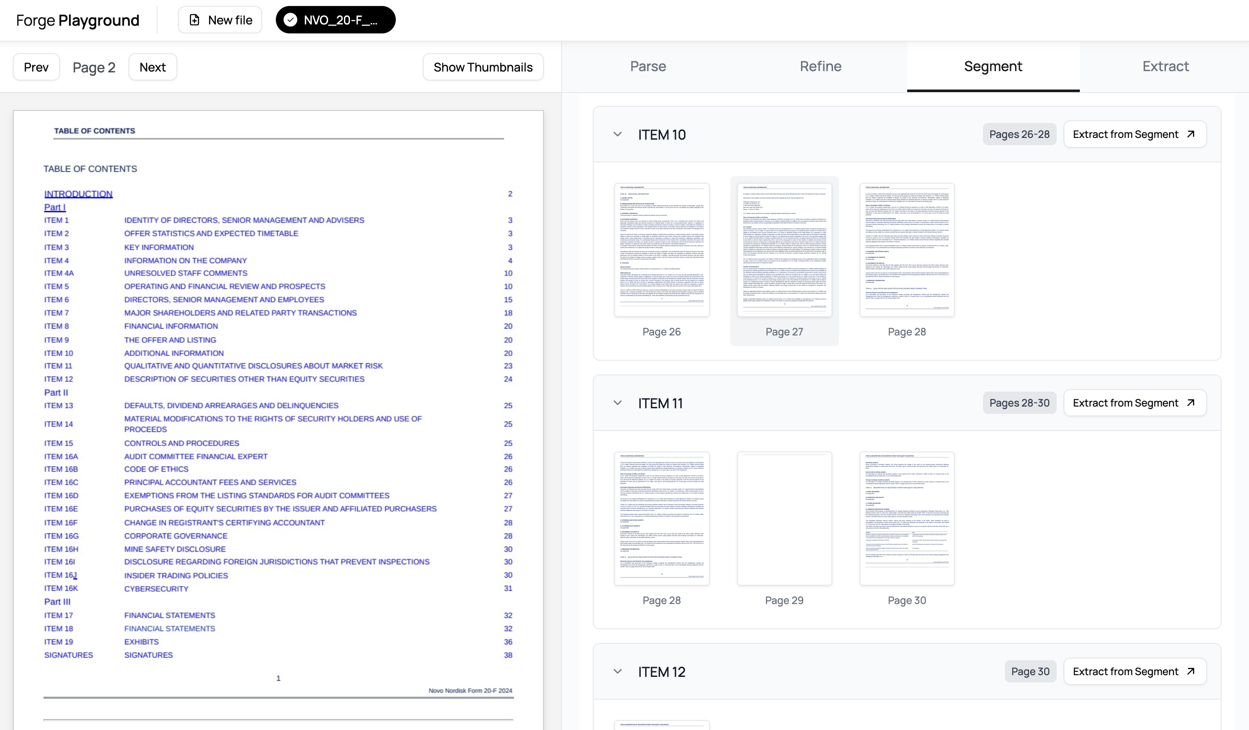Open the INTRODUCTION link in table of contents

point(78,194)
